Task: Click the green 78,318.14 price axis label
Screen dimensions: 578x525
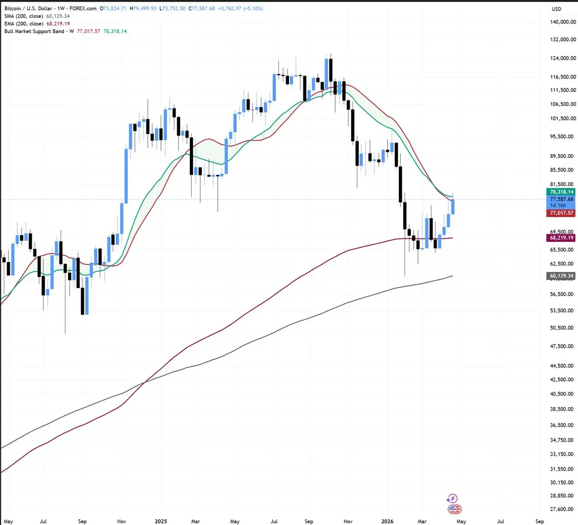Action: pyautogui.click(x=561, y=192)
